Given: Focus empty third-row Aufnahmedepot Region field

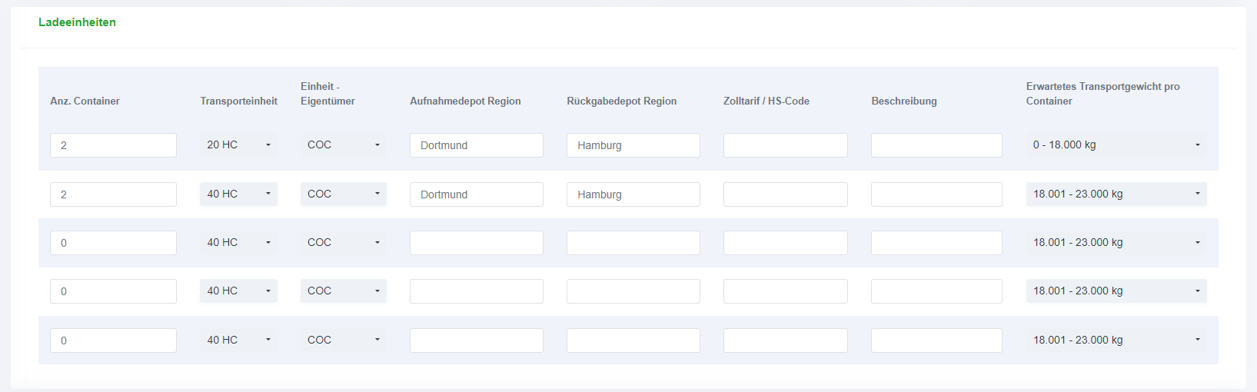Looking at the screenshot, I should click(476, 243).
